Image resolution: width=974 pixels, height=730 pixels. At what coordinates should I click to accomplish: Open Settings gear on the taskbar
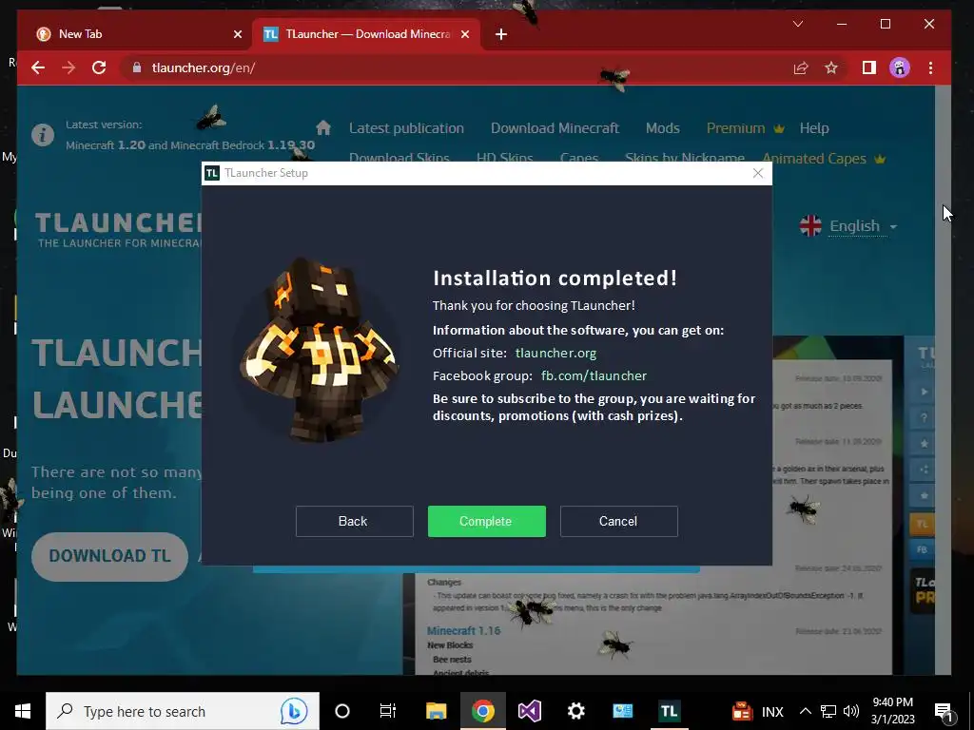pyautogui.click(x=575, y=711)
